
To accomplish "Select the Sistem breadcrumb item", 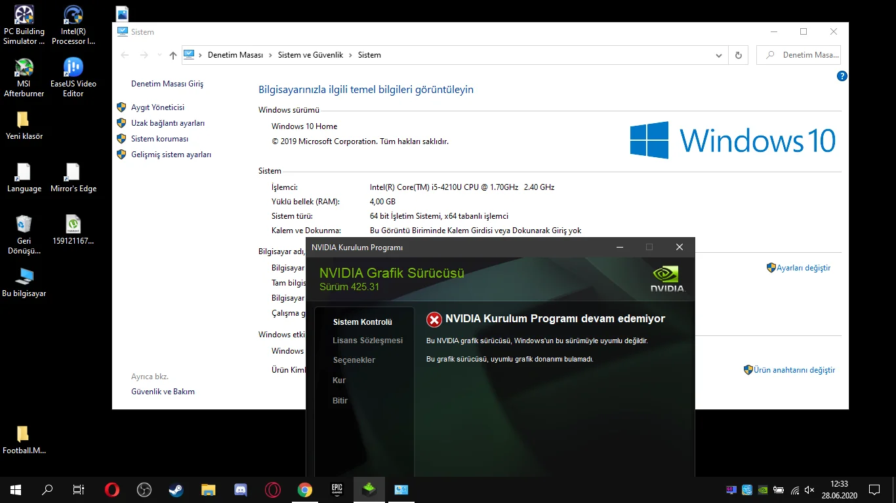I will [369, 55].
